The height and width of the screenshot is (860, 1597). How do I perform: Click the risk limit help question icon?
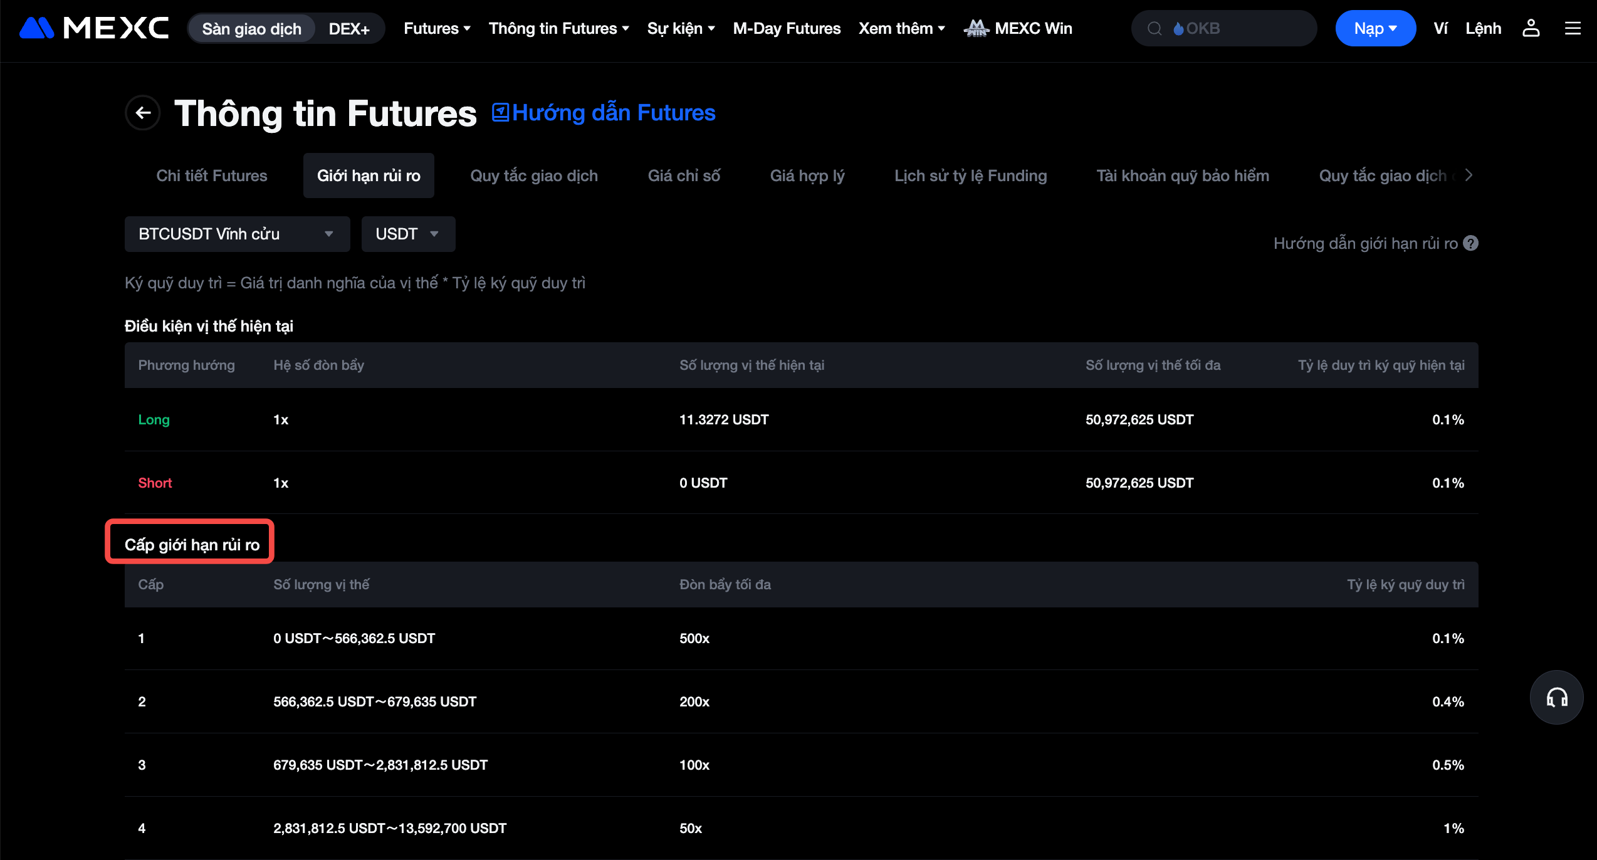[x=1470, y=243]
